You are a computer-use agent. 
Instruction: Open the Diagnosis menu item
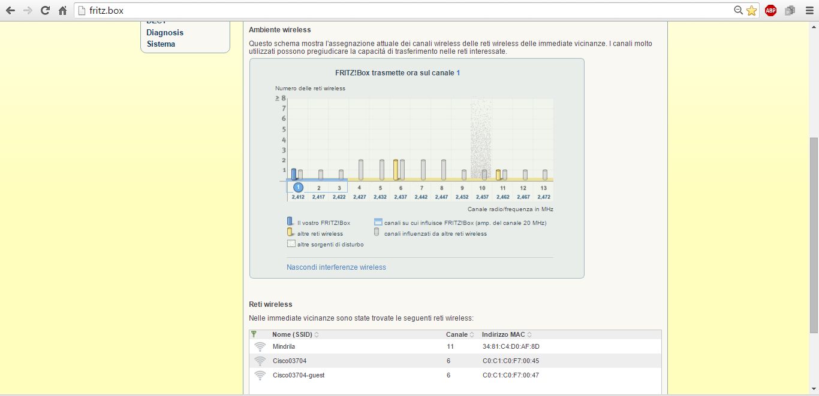coord(165,32)
